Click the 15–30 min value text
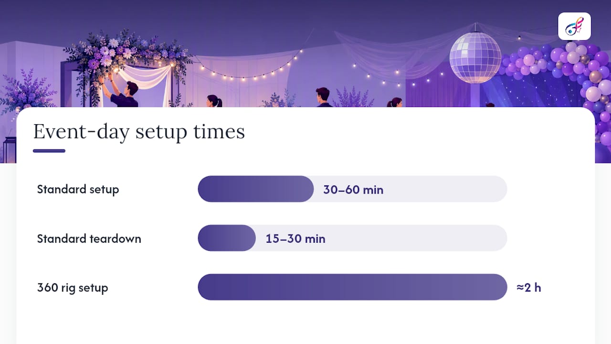Viewport: 611px width, 344px height. coord(295,239)
